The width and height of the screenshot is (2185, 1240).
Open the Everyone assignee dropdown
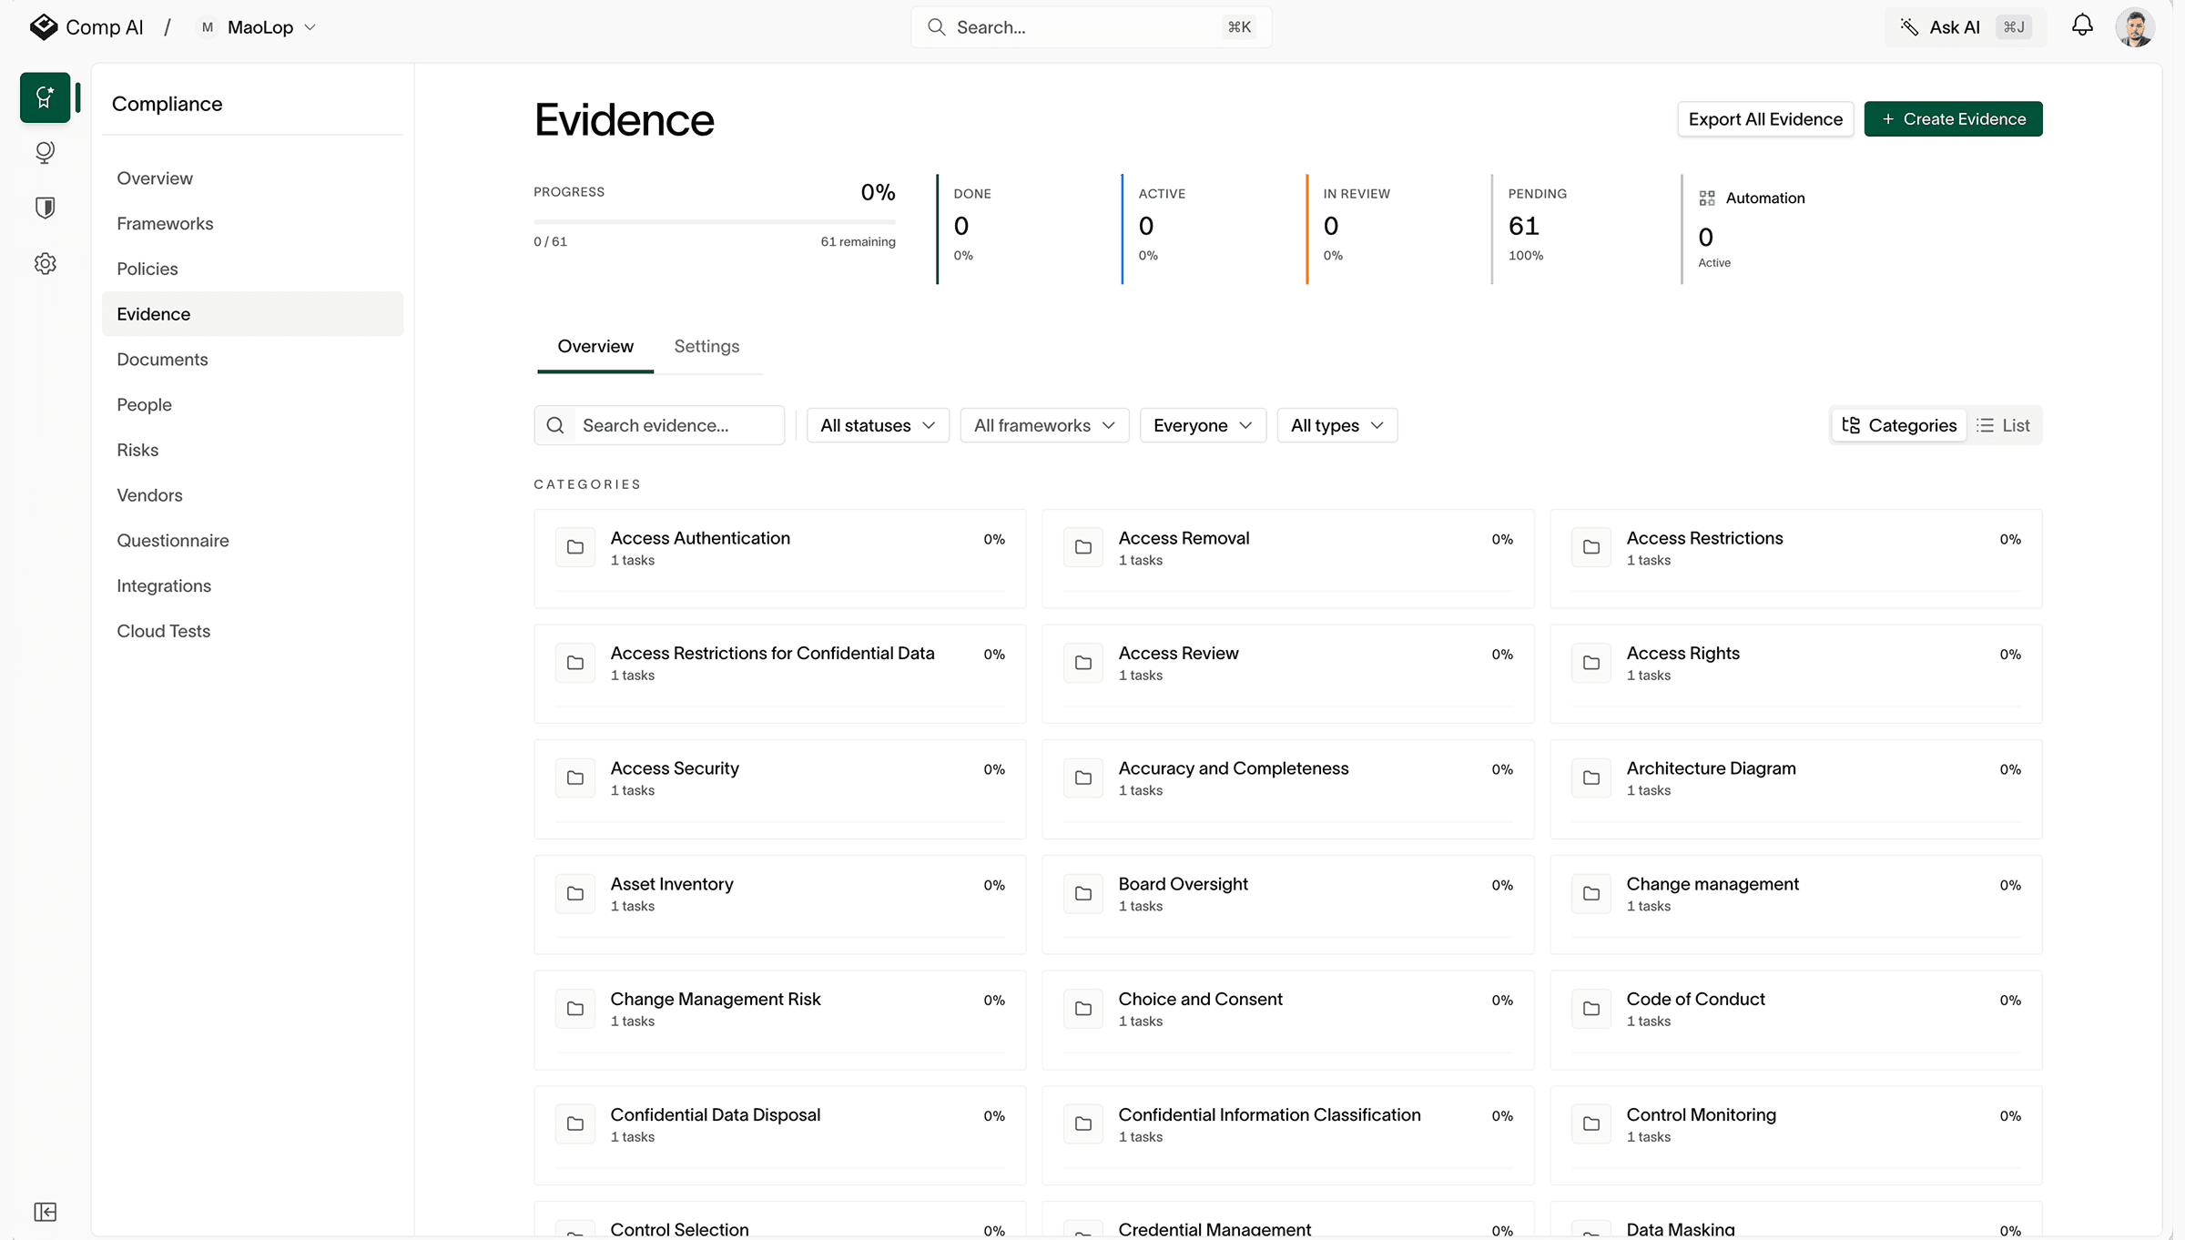pos(1203,425)
